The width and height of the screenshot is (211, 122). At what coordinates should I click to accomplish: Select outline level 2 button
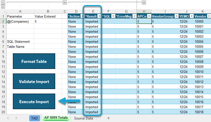3,7
